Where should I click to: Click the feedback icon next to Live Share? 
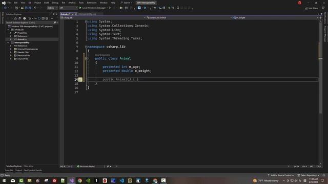[x=323, y=8]
